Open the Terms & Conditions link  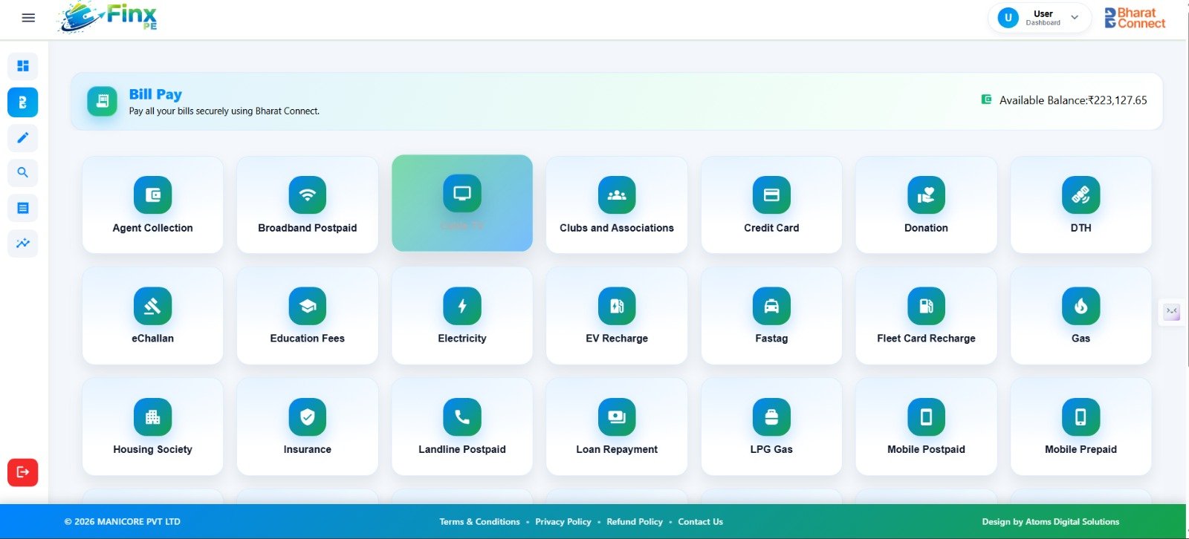coord(479,522)
